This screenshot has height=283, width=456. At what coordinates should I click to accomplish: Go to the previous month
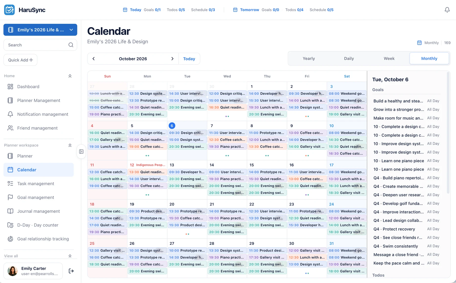pos(93,59)
